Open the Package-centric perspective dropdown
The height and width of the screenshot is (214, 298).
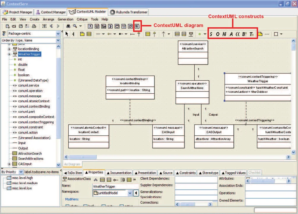click(x=58, y=34)
